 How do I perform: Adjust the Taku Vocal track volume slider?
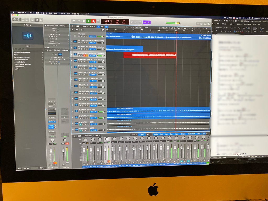(101, 36)
